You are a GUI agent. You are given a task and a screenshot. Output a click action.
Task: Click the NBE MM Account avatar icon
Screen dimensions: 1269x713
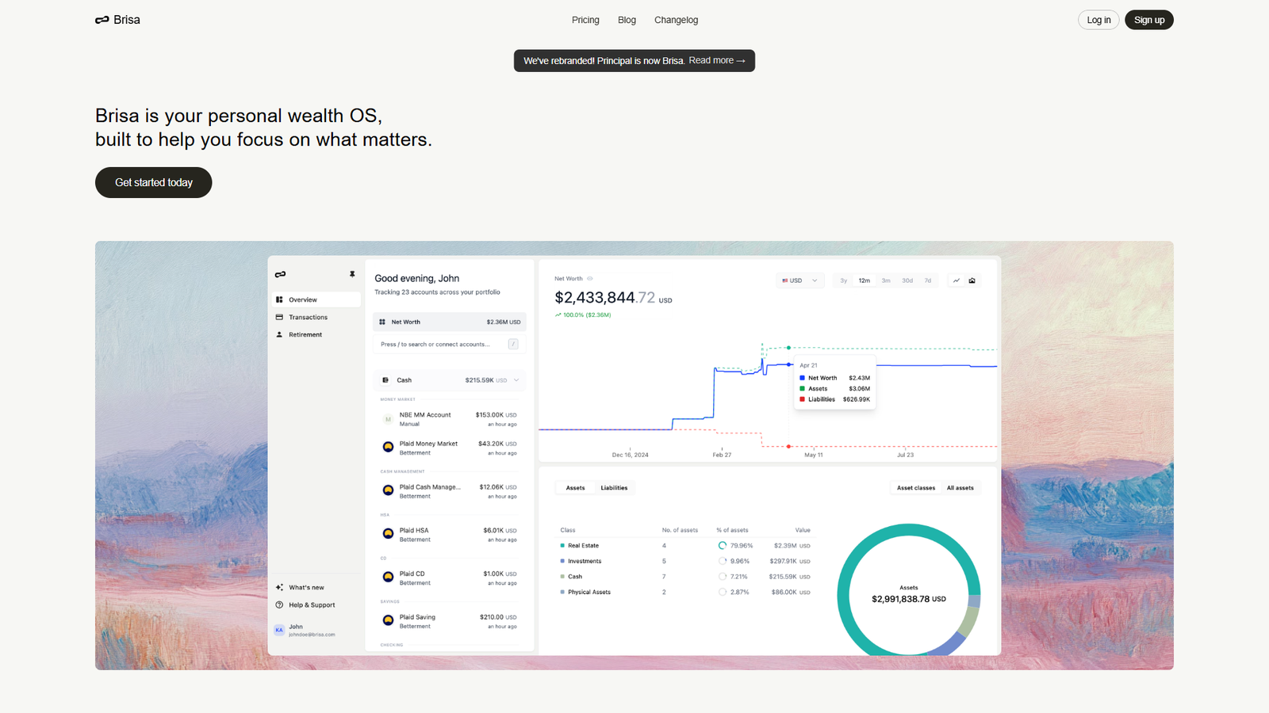click(x=388, y=419)
